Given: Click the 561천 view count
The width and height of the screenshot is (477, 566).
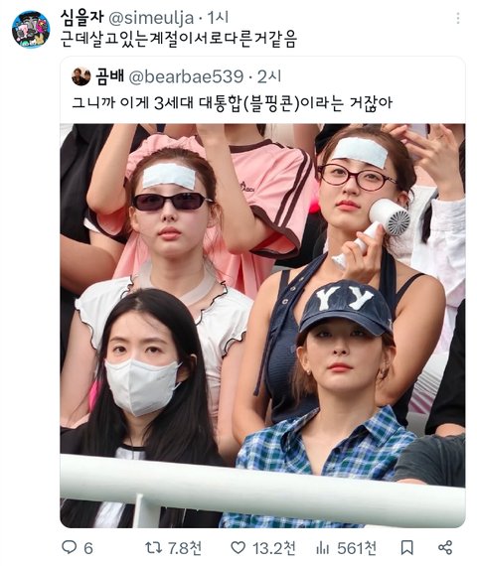Looking at the screenshot, I should pyautogui.click(x=357, y=548).
